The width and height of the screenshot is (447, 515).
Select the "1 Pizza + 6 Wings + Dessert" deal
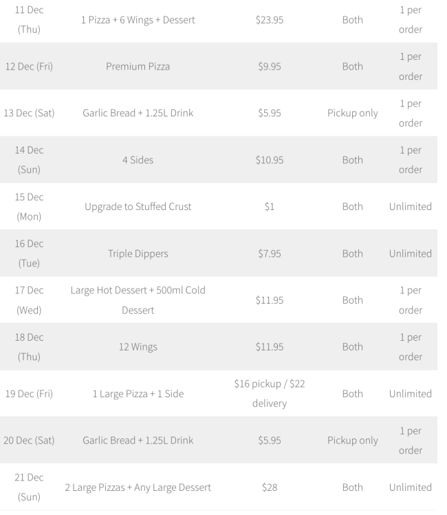(x=138, y=20)
